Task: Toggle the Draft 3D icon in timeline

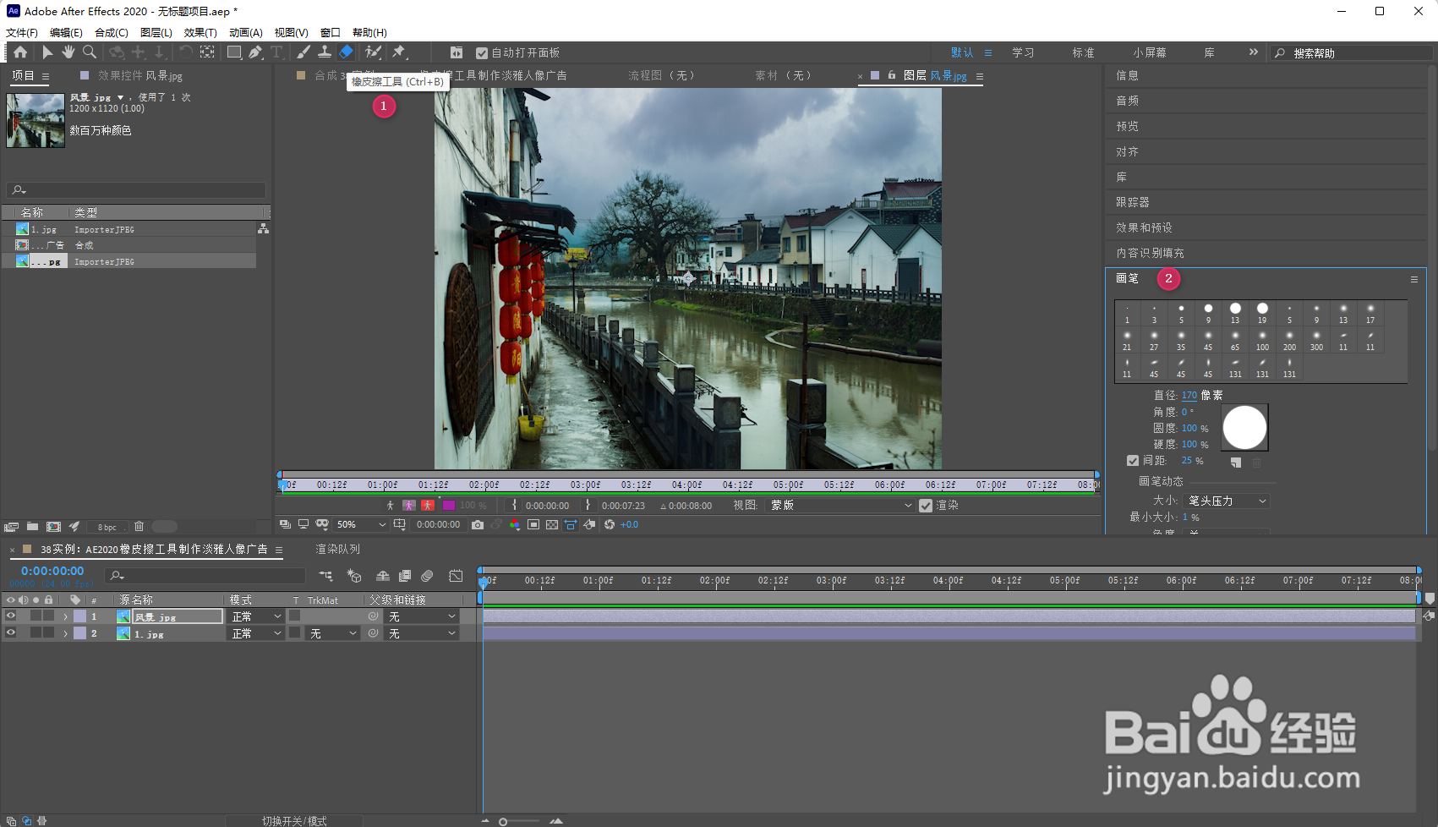Action: pyautogui.click(x=354, y=576)
